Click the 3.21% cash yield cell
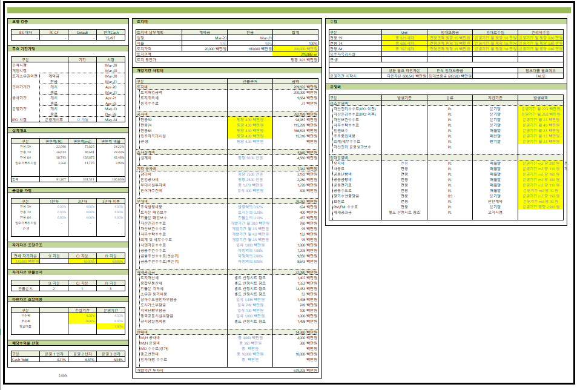580x390 pixels. point(54,359)
